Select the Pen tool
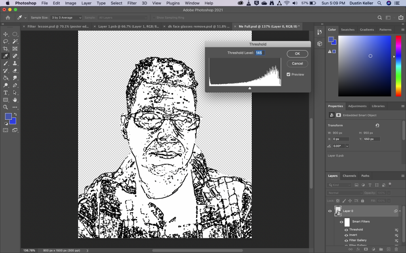406x253 pixels. point(15,85)
